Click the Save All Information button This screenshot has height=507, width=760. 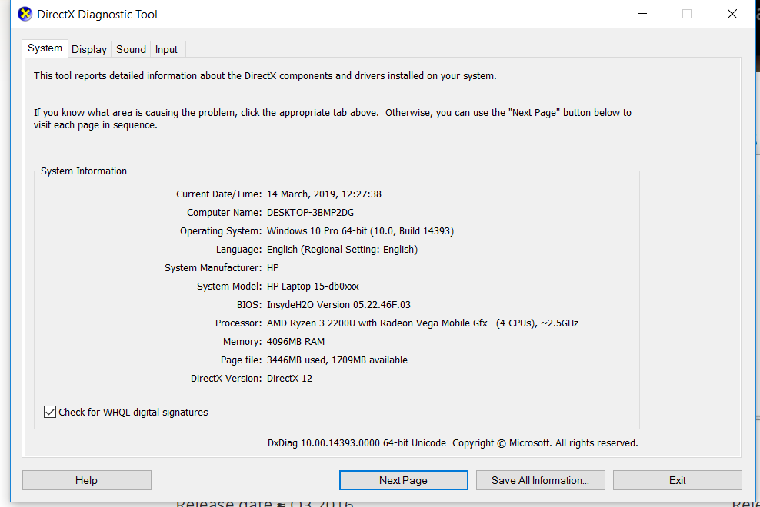pos(541,480)
